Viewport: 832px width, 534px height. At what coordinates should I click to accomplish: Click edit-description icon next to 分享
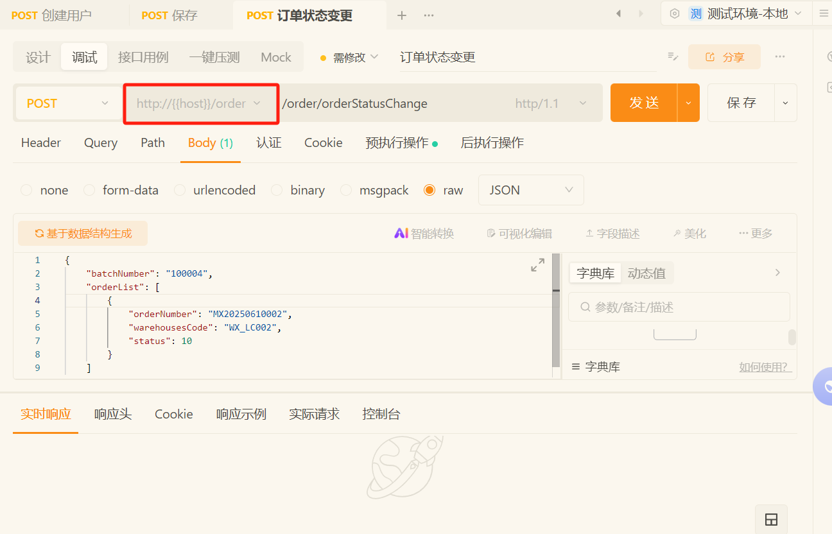click(x=673, y=56)
